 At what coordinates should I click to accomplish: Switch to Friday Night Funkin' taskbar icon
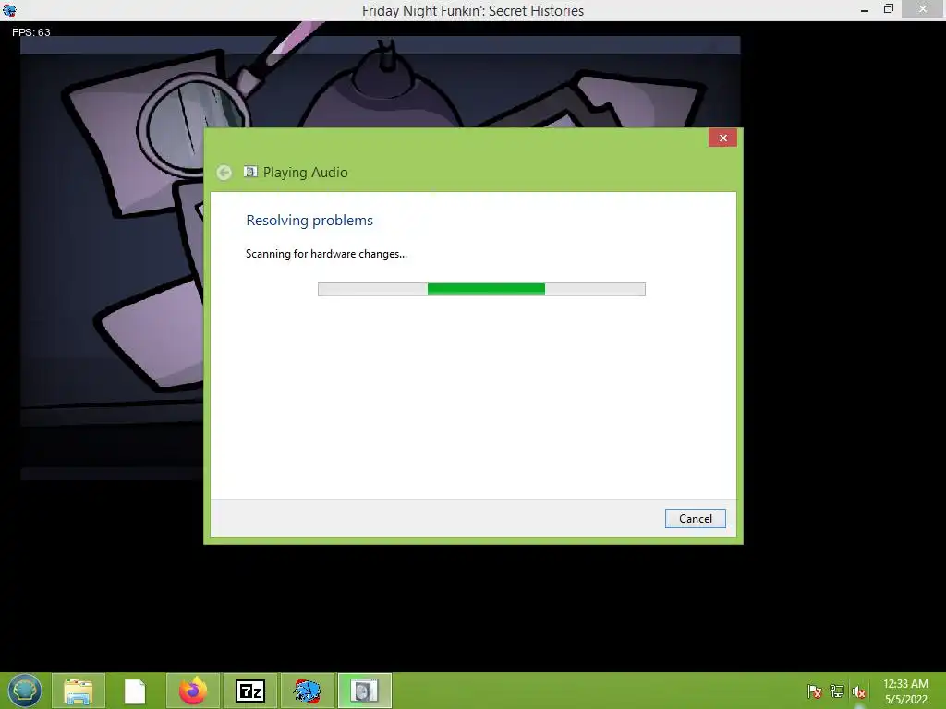308,691
